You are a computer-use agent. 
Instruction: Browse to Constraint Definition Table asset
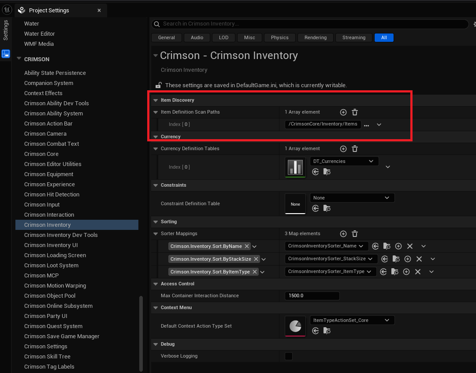pos(327,208)
